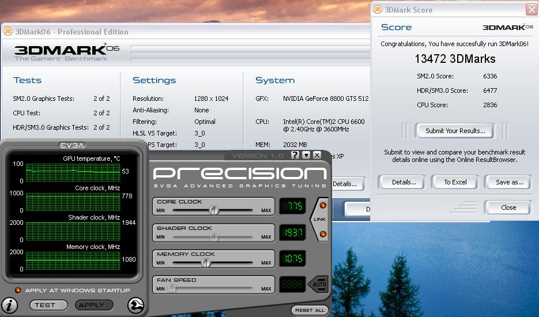This screenshot has width=539, height=317.
Task: Click the 3DMark06 logo in Score window
Action: 508,27
